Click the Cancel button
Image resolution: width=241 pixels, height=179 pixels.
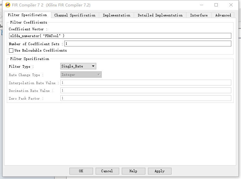[107, 171]
